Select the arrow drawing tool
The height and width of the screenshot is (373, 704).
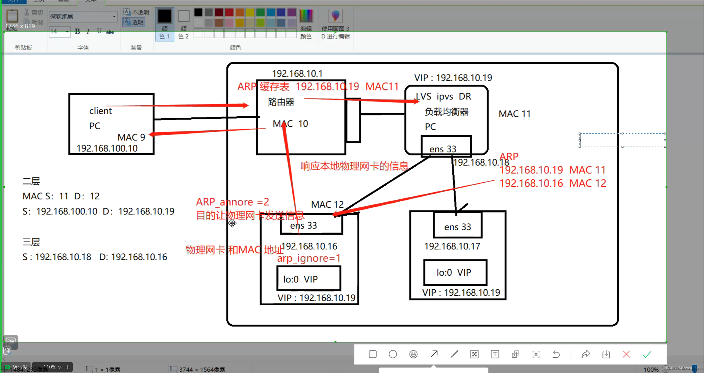pyautogui.click(x=434, y=354)
